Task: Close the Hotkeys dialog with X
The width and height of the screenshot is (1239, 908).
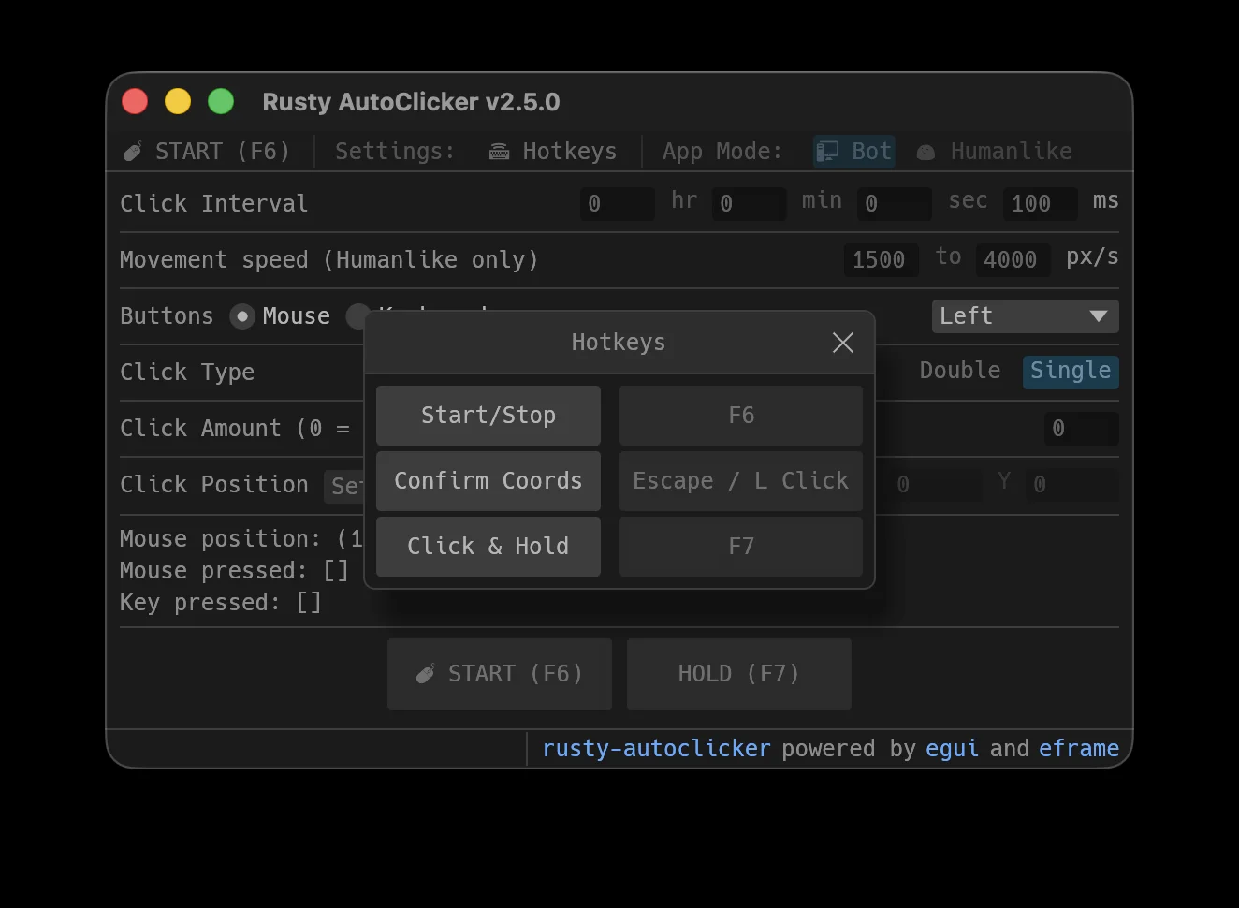Action: 843,343
